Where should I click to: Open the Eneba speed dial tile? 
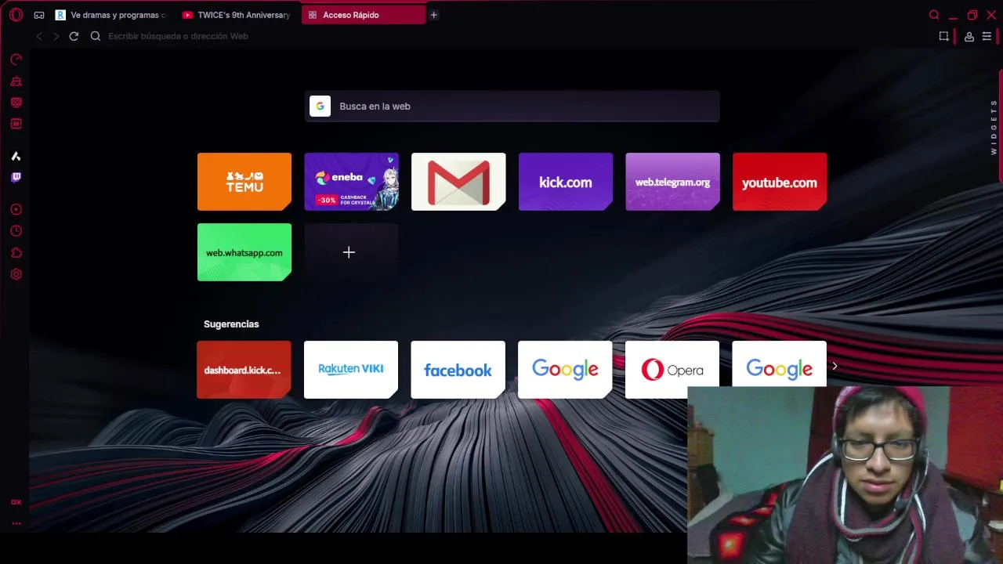[x=351, y=182]
